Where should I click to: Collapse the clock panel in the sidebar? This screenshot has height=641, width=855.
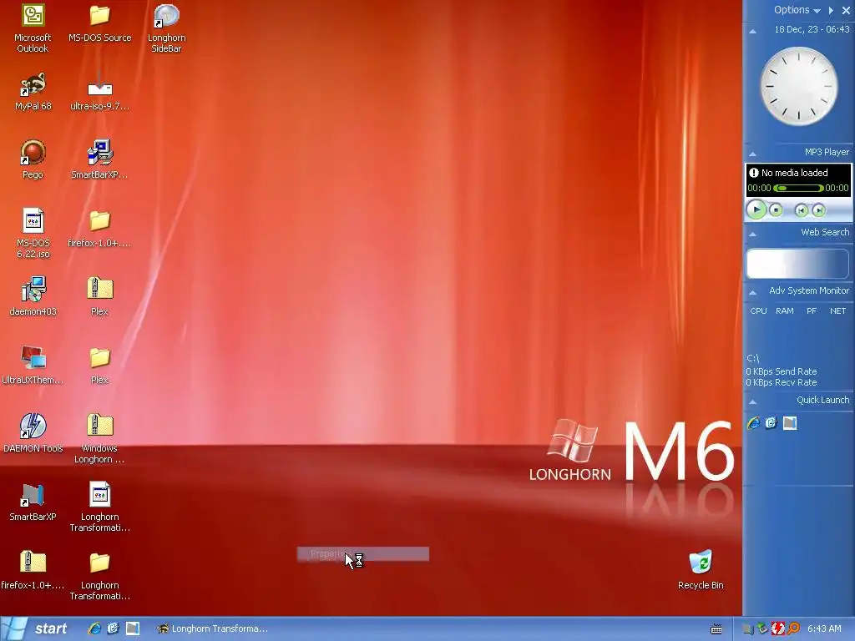(x=753, y=32)
